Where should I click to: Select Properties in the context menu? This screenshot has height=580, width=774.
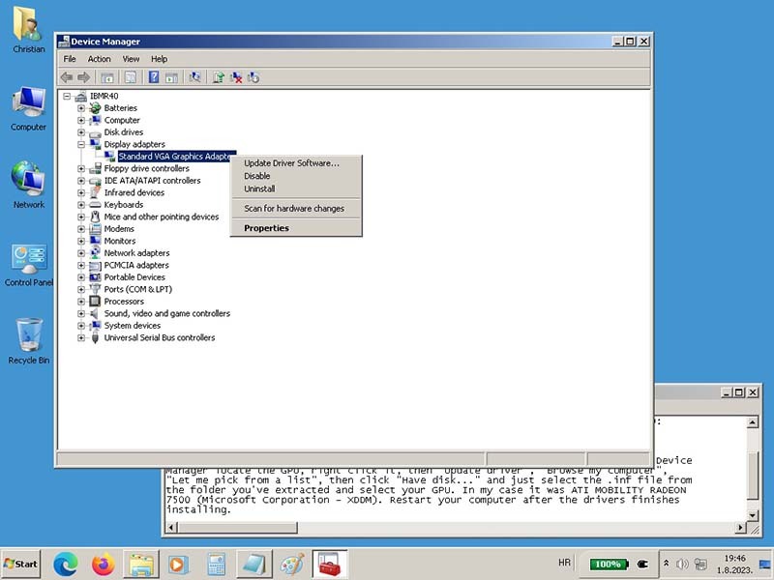click(266, 228)
